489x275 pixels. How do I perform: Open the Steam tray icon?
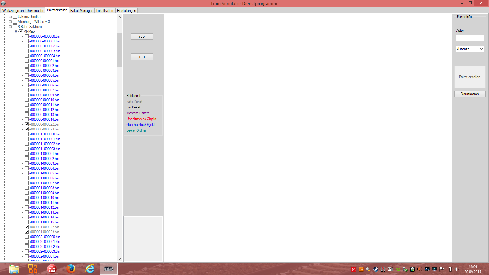pos(376,269)
